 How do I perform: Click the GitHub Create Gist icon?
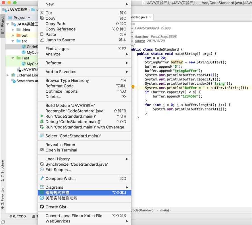coord(42,207)
